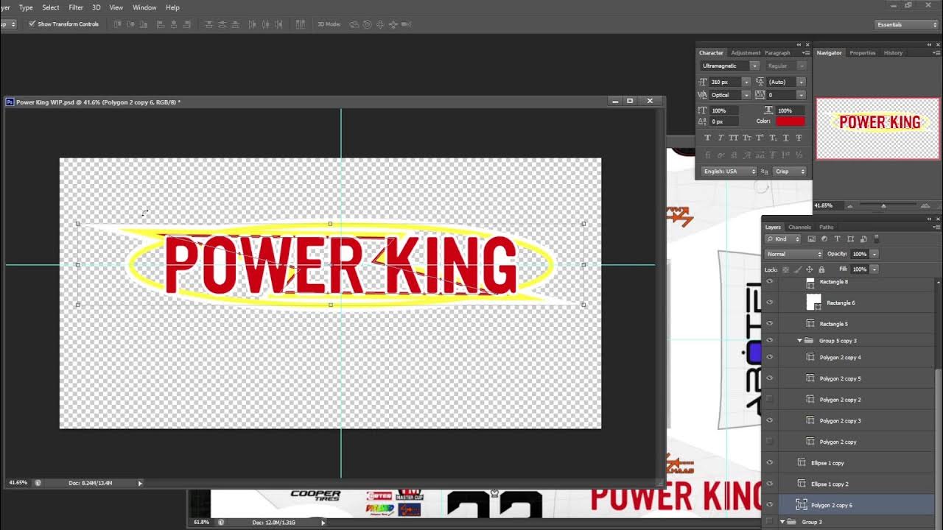Filter layers by adjustment layer icon
The image size is (943, 530).
[x=824, y=239]
